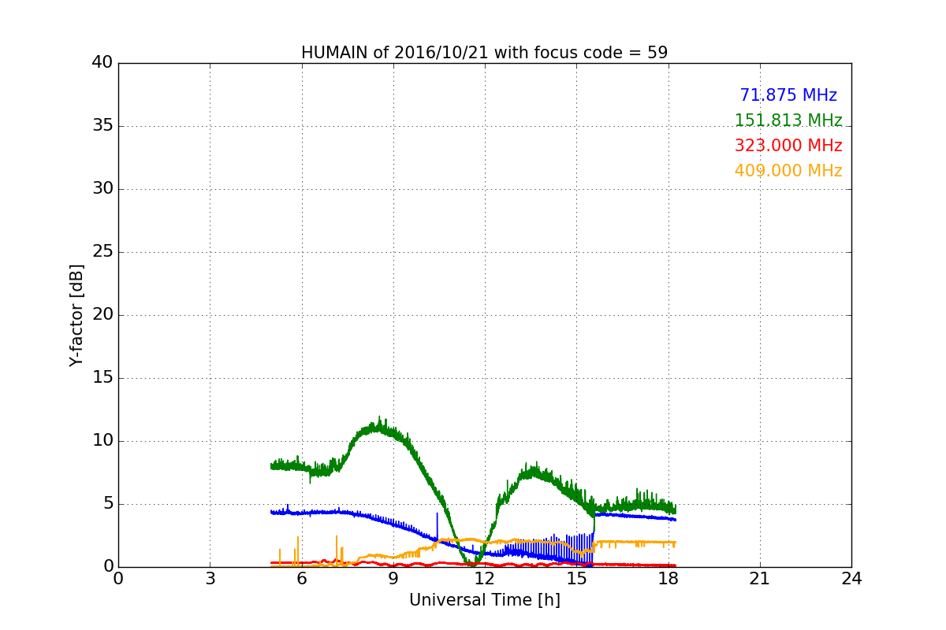Select the 151.813 MHz legend label
Viewport: 946px width, 630px height.
(x=788, y=120)
